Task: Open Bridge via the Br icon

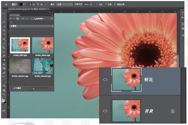Action: (x=18, y=18)
